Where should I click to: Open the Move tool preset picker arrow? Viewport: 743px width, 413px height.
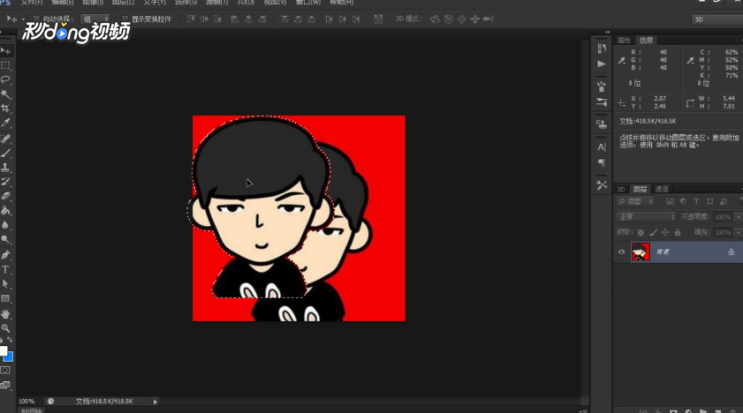(23, 19)
